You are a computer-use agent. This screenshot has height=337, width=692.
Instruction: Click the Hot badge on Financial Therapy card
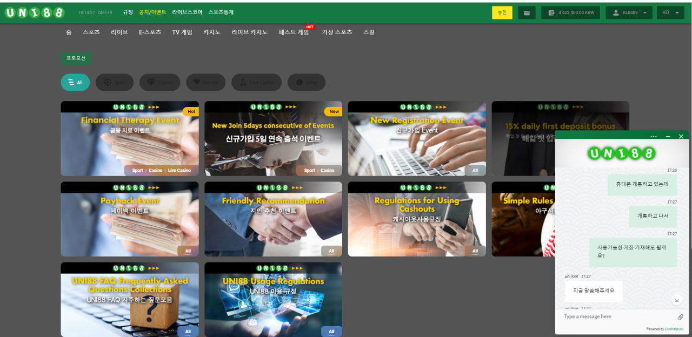pos(190,111)
